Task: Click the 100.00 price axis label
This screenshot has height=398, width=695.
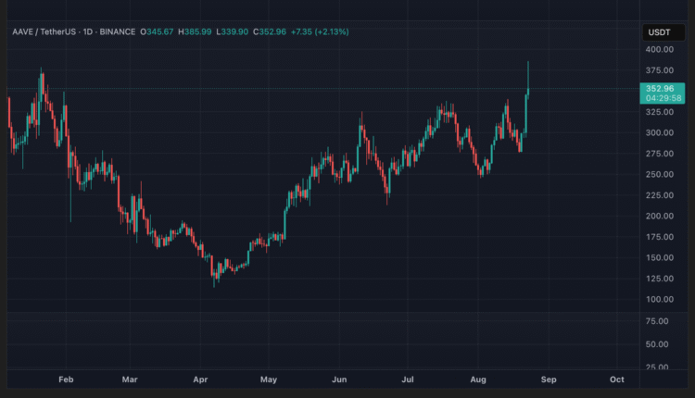Action: [x=659, y=300]
